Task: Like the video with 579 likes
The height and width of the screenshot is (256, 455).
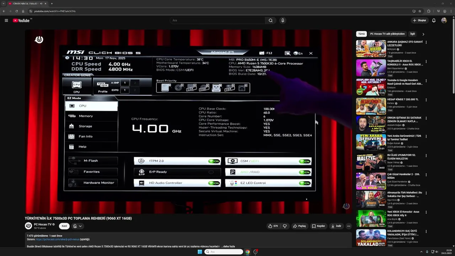Action: [273, 226]
